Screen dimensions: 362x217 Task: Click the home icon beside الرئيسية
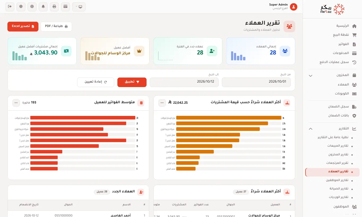354,26
